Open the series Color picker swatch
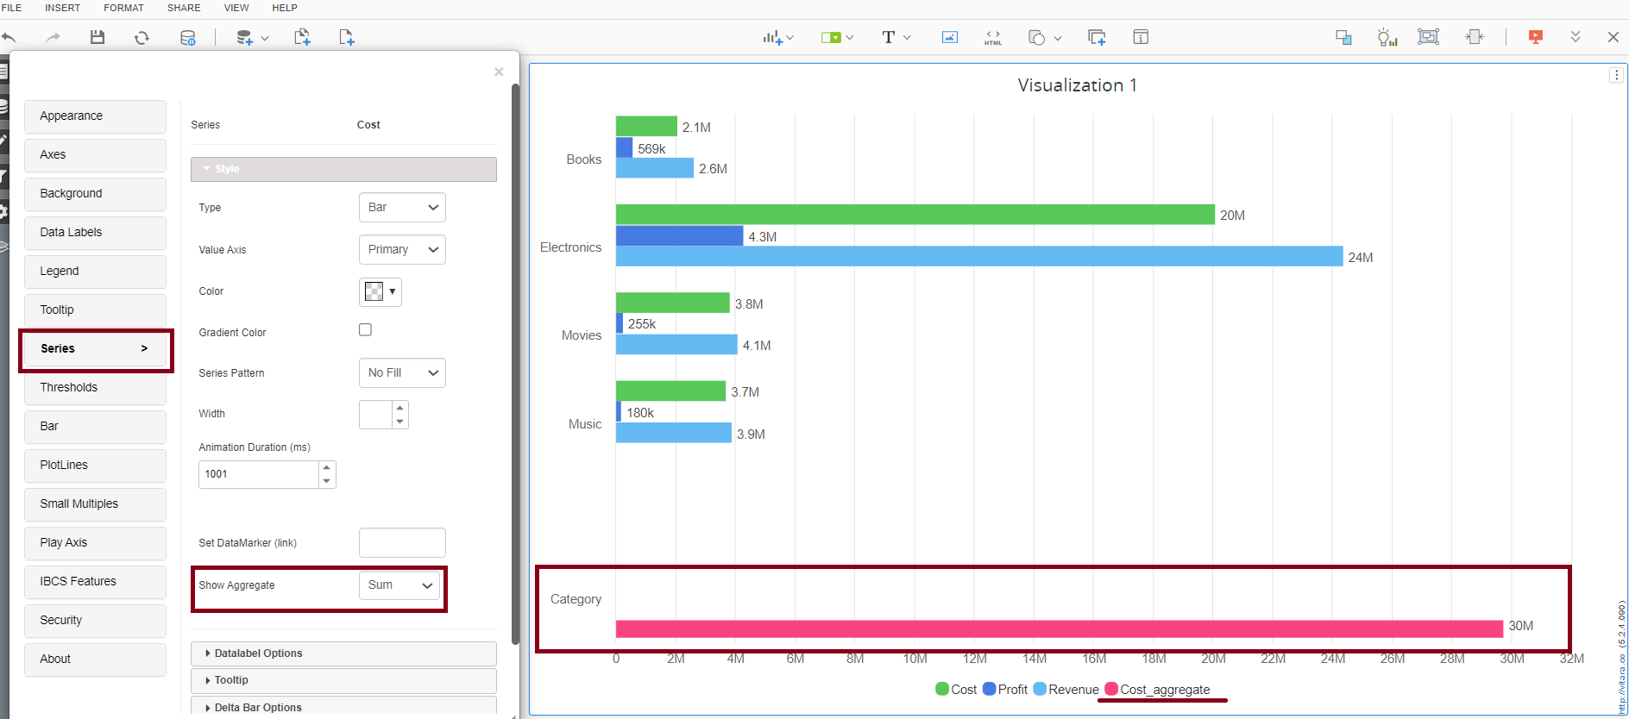Viewport: 1629px width, 719px height. (381, 291)
